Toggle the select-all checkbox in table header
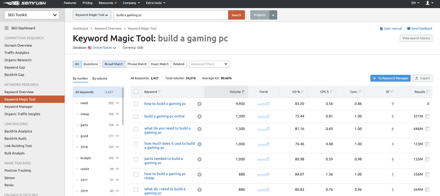Image resolution: width=440 pixels, height=196 pixels. coord(136,92)
